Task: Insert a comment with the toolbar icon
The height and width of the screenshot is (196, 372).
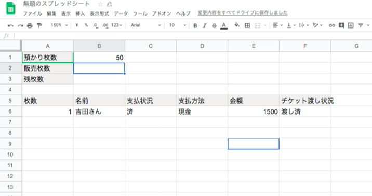Action: click(x=341, y=25)
